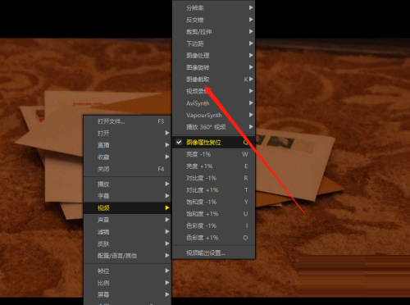This screenshot has width=410, height=305.
Task: Select 色彩度 +1% entry
Action: coord(214,238)
